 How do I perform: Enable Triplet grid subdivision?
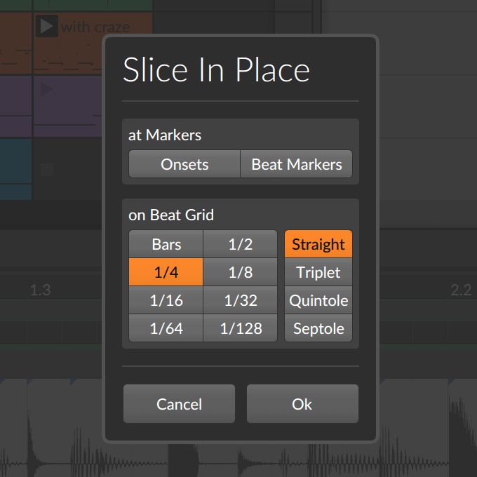318,272
